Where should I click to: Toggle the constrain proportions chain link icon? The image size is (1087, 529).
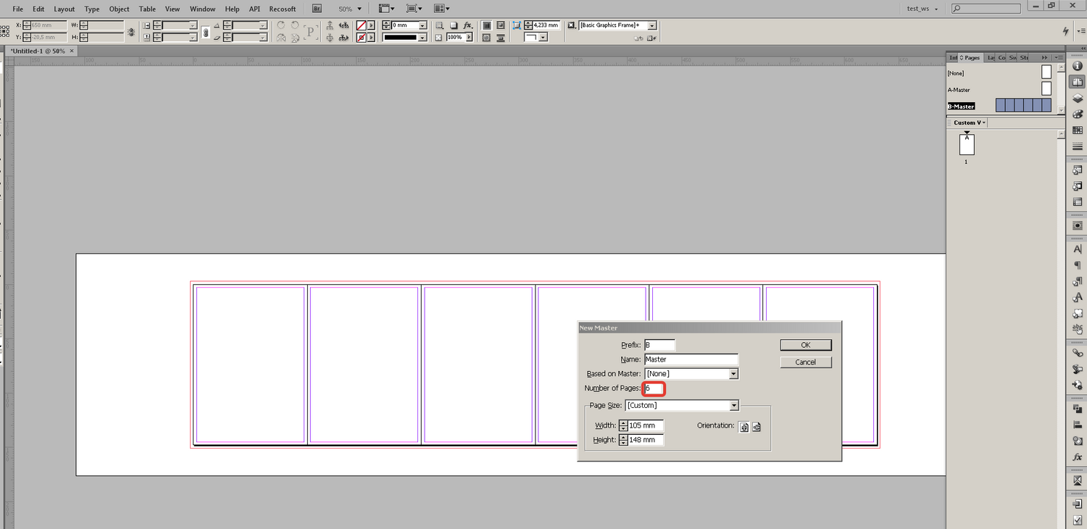coord(205,32)
